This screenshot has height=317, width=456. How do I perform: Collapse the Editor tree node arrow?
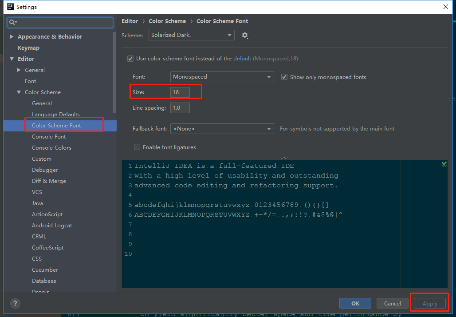tap(12, 59)
